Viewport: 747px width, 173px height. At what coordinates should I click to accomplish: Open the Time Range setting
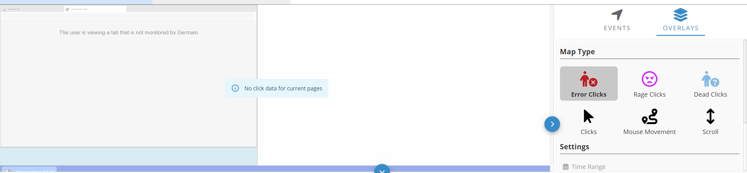(588, 167)
